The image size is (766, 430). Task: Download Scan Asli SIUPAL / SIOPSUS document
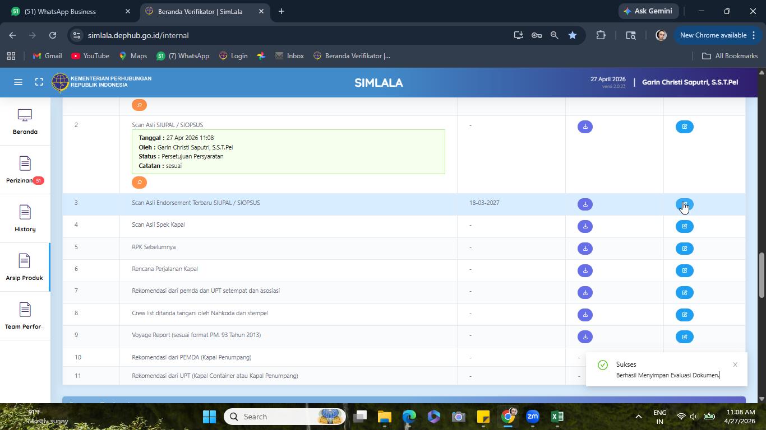585,127
